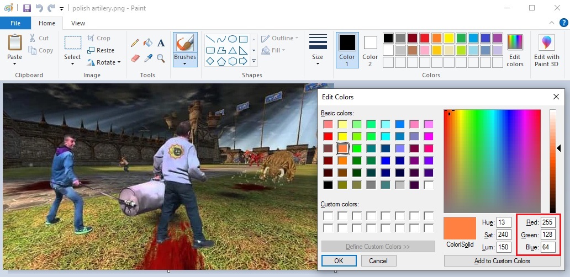Expand the Rotate dropdown
This screenshot has width=570, height=277.
119,62
